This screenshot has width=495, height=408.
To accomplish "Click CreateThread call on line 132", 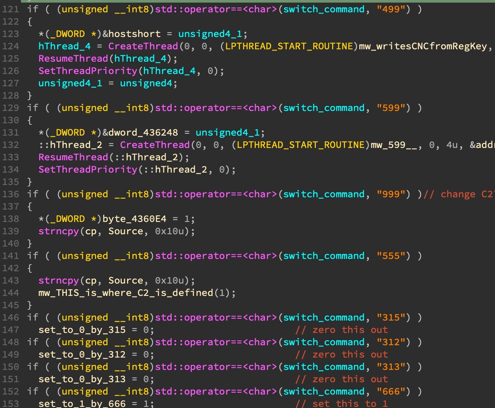I will click(x=155, y=145).
